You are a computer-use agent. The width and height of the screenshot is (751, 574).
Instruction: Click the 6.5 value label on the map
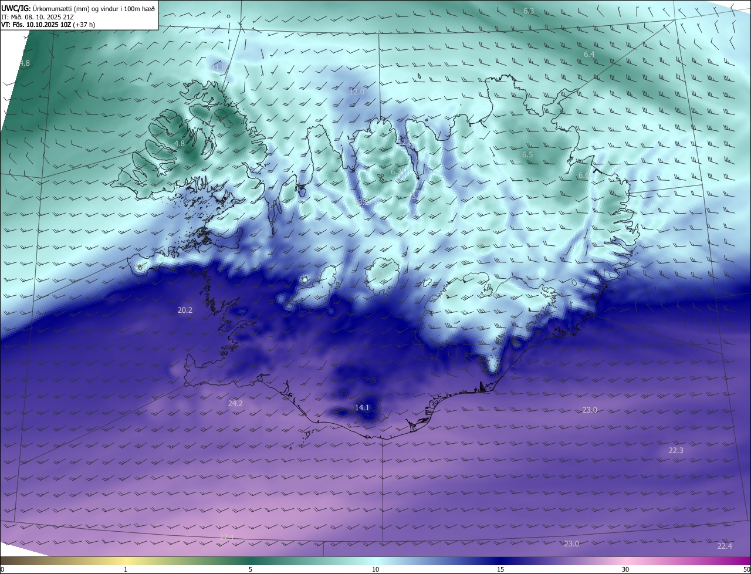coord(527,155)
